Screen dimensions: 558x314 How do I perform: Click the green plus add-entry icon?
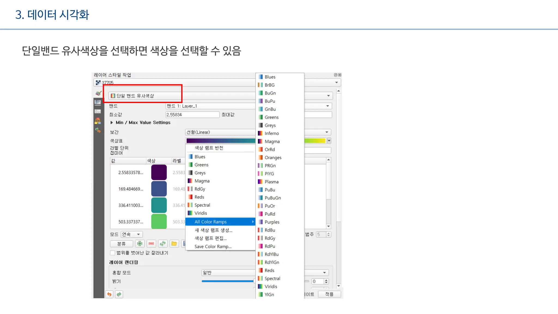[140, 243]
